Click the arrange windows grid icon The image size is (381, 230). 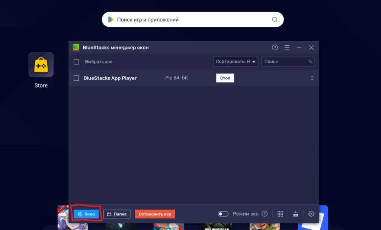[280, 214]
